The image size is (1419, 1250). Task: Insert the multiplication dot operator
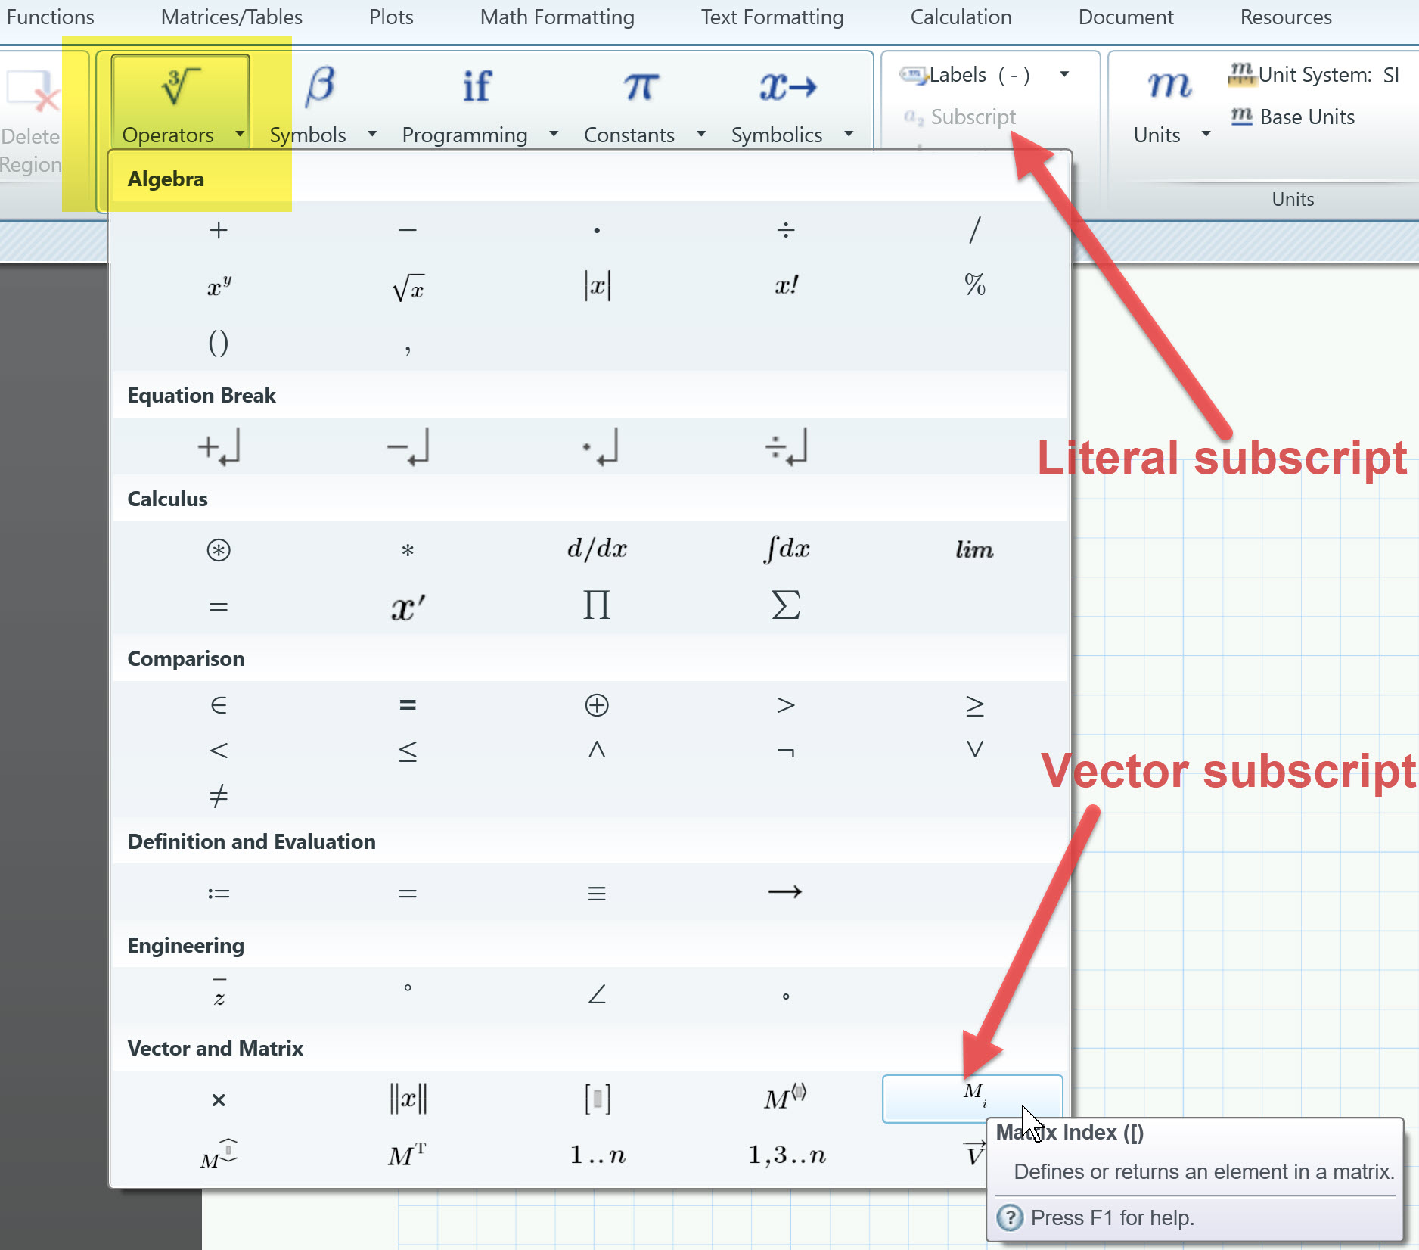(x=597, y=230)
